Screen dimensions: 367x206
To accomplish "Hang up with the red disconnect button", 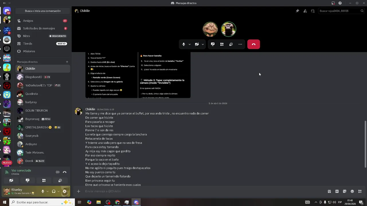I will tap(253, 44).
